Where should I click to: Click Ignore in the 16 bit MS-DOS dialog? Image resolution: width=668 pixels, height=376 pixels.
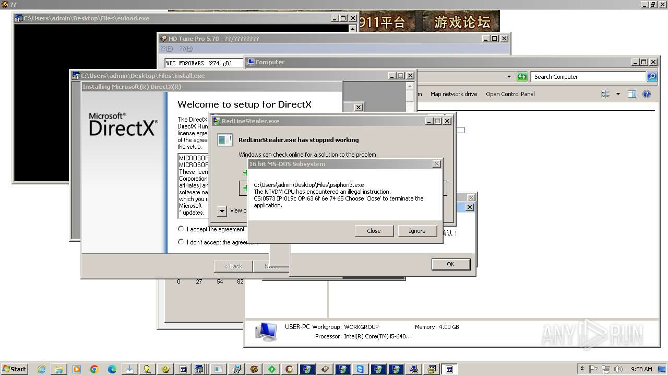417,231
